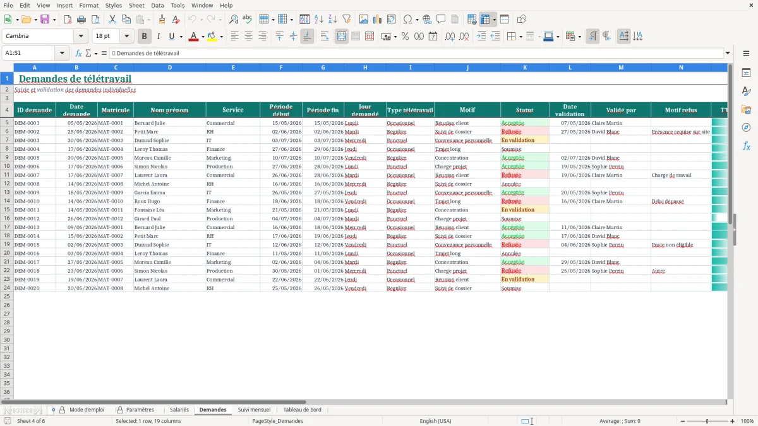
Task: Click the Save document icon
Action: click(45, 20)
